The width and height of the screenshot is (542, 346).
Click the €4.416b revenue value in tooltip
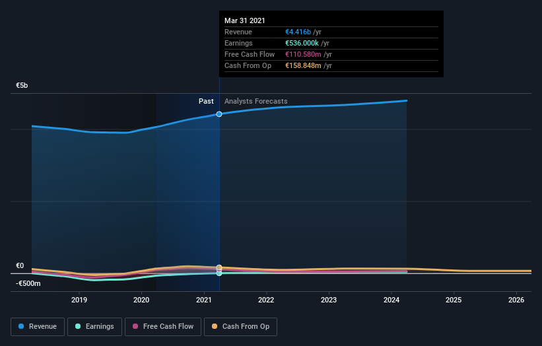[x=298, y=32]
